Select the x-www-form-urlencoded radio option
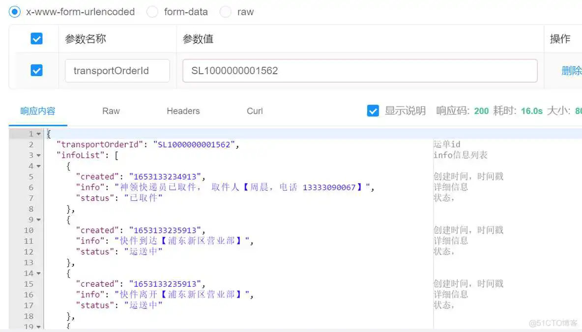The height and width of the screenshot is (332, 582). (x=15, y=12)
